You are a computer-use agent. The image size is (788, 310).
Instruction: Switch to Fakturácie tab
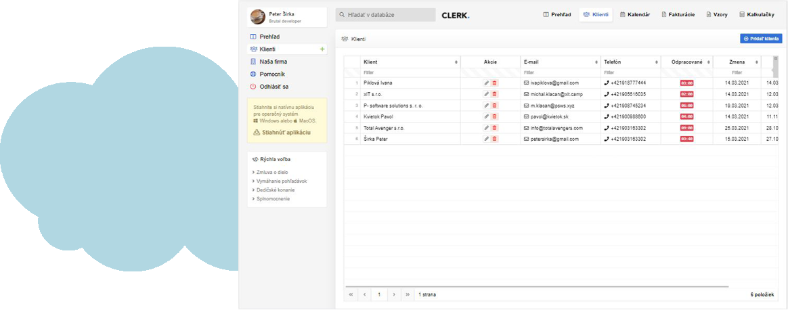coord(678,14)
